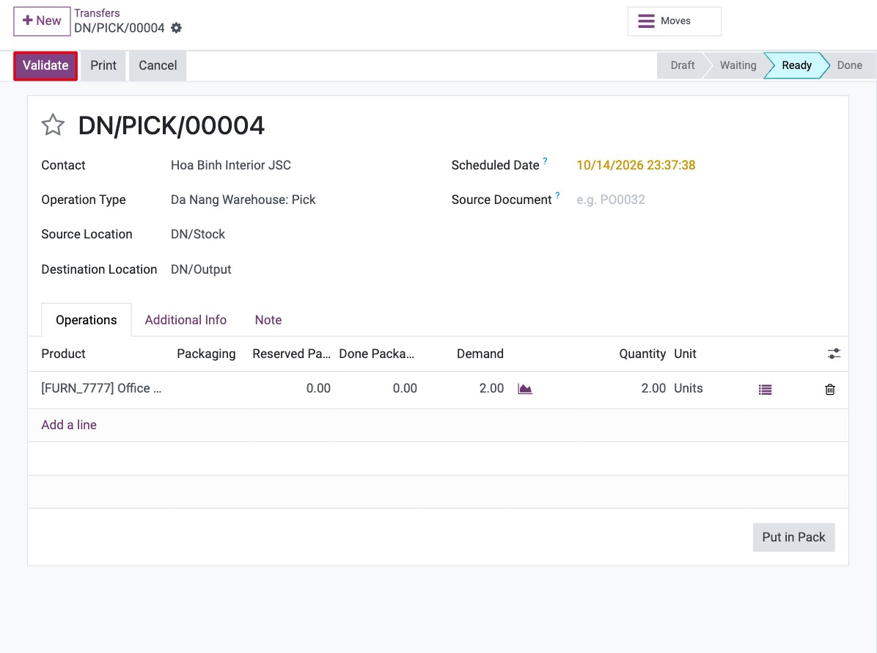877x653 pixels.
Task: Go to Transfers breadcrumb link
Action: tap(97, 13)
